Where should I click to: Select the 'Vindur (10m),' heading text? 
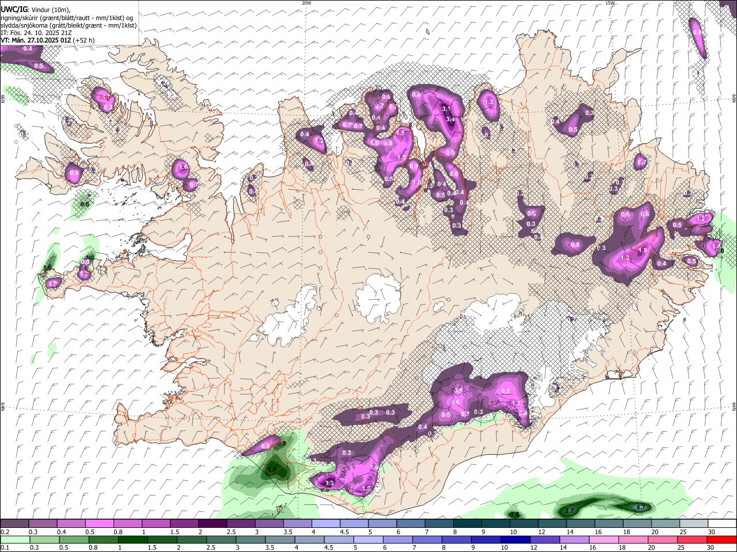pyautogui.click(x=50, y=10)
